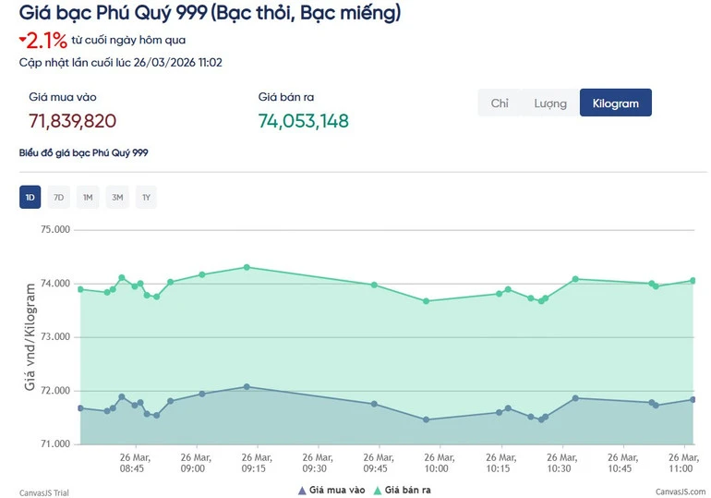Click the CanvasJS Trial label

[44, 492]
